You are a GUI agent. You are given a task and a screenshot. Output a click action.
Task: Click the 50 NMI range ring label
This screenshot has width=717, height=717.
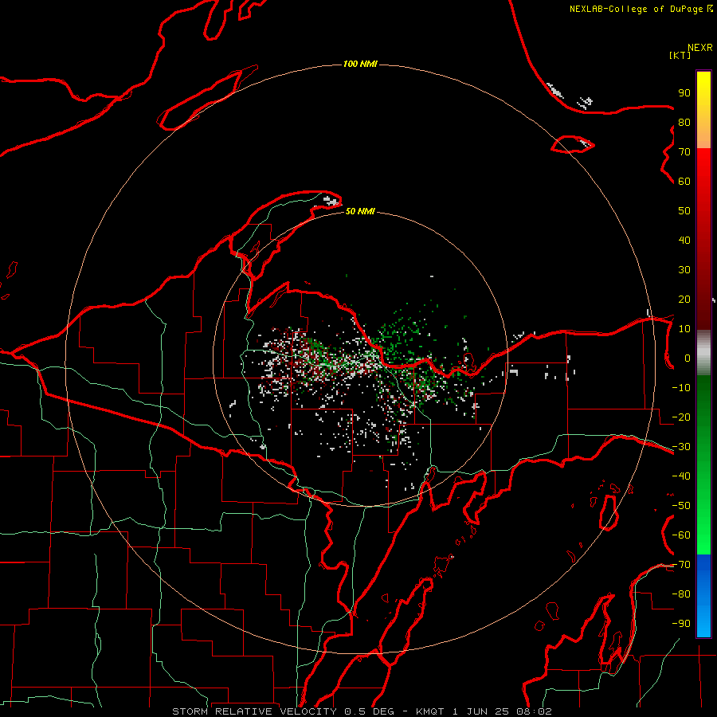[x=360, y=211]
